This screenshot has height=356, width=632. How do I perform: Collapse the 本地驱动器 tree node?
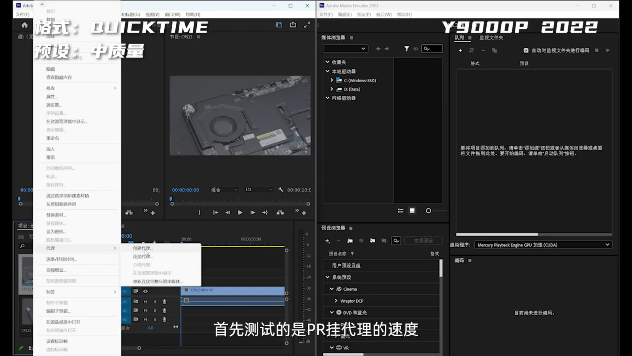[327, 71]
